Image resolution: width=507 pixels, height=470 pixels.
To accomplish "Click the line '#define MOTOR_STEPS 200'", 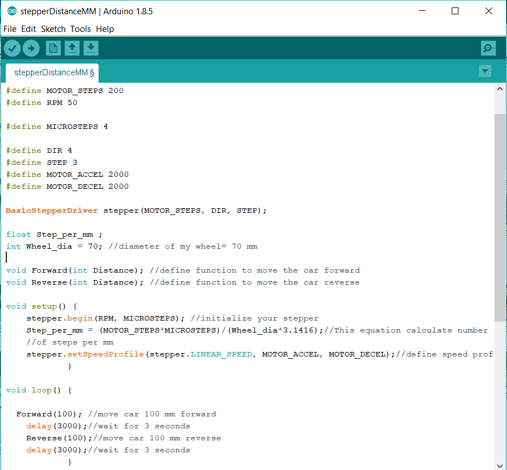I will point(64,91).
